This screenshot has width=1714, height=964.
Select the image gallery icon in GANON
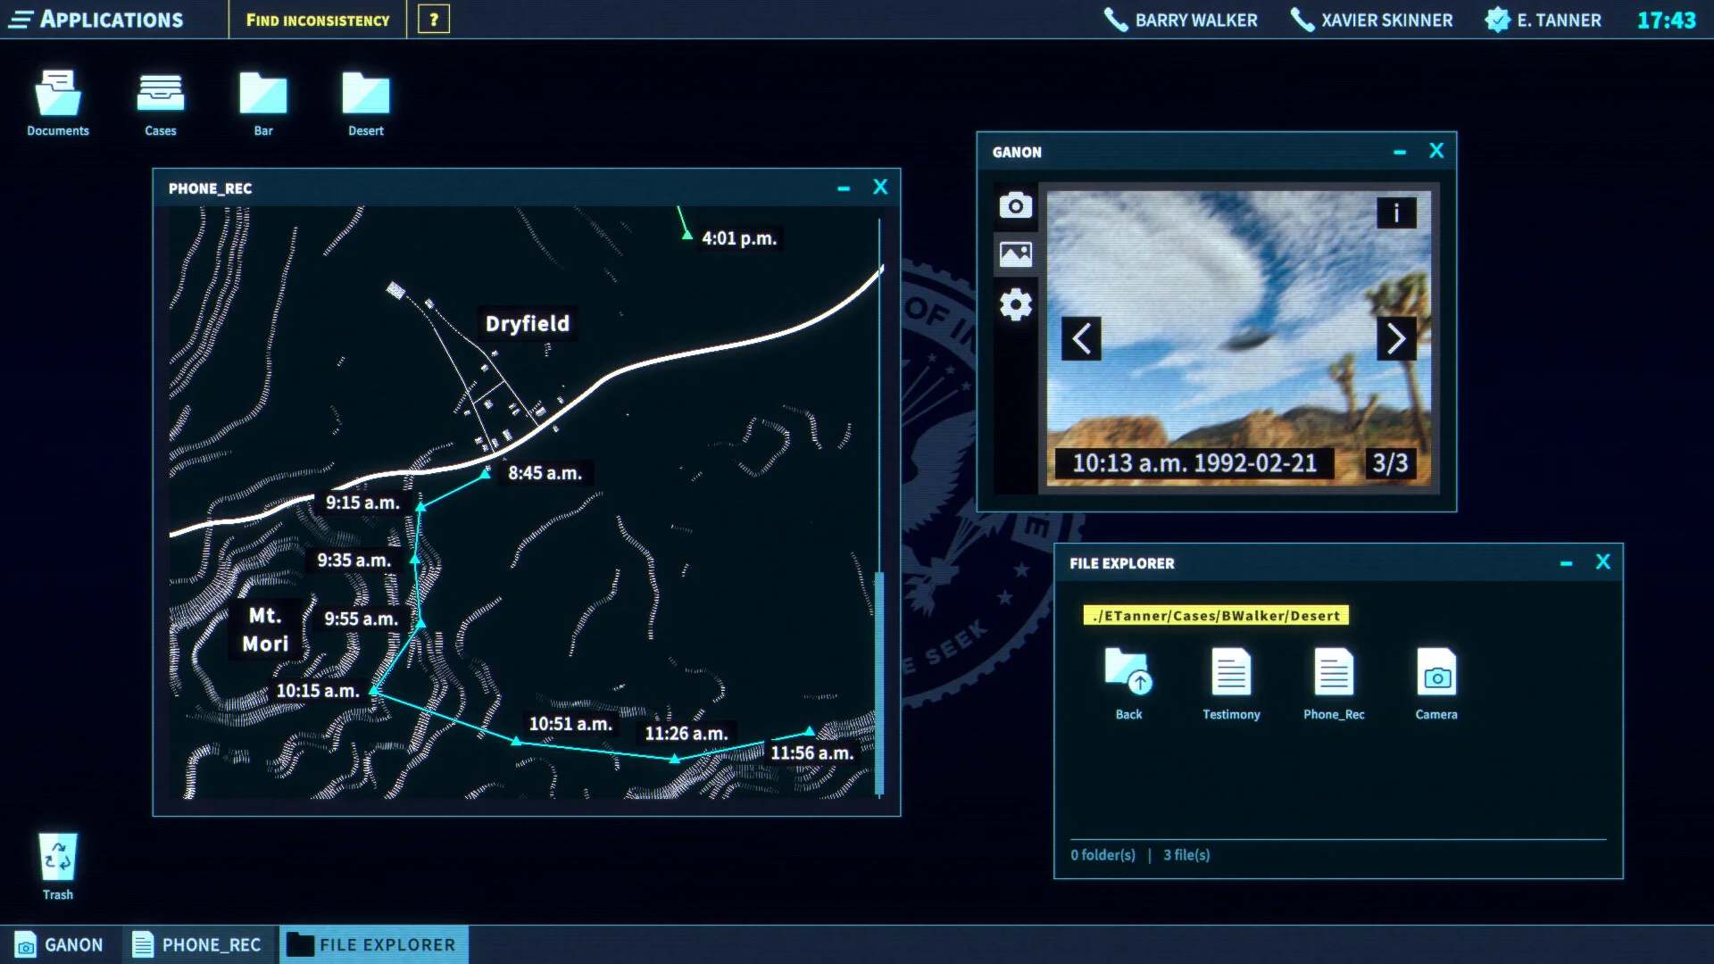1015,253
